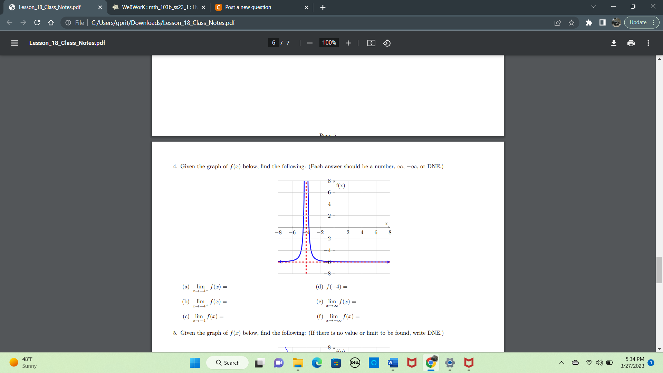Reload the current page
This screenshot has width=663, height=373.
pos(37,23)
